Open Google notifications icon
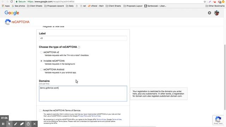The height and width of the screenshot is (127, 226). point(209,13)
